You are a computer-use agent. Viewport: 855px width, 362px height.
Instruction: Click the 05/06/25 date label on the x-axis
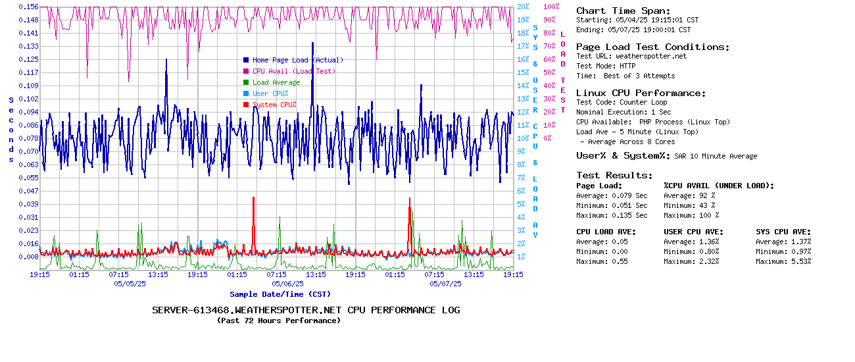click(287, 284)
